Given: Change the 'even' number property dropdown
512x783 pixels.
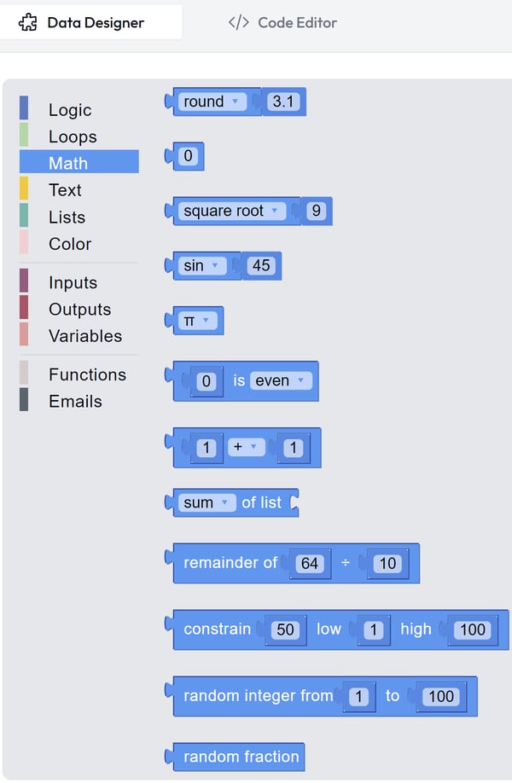Looking at the screenshot, I should tap(281, 380).
